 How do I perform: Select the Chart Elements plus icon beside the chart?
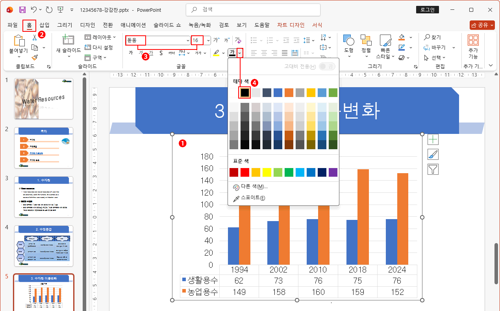[x=433, y=139]
